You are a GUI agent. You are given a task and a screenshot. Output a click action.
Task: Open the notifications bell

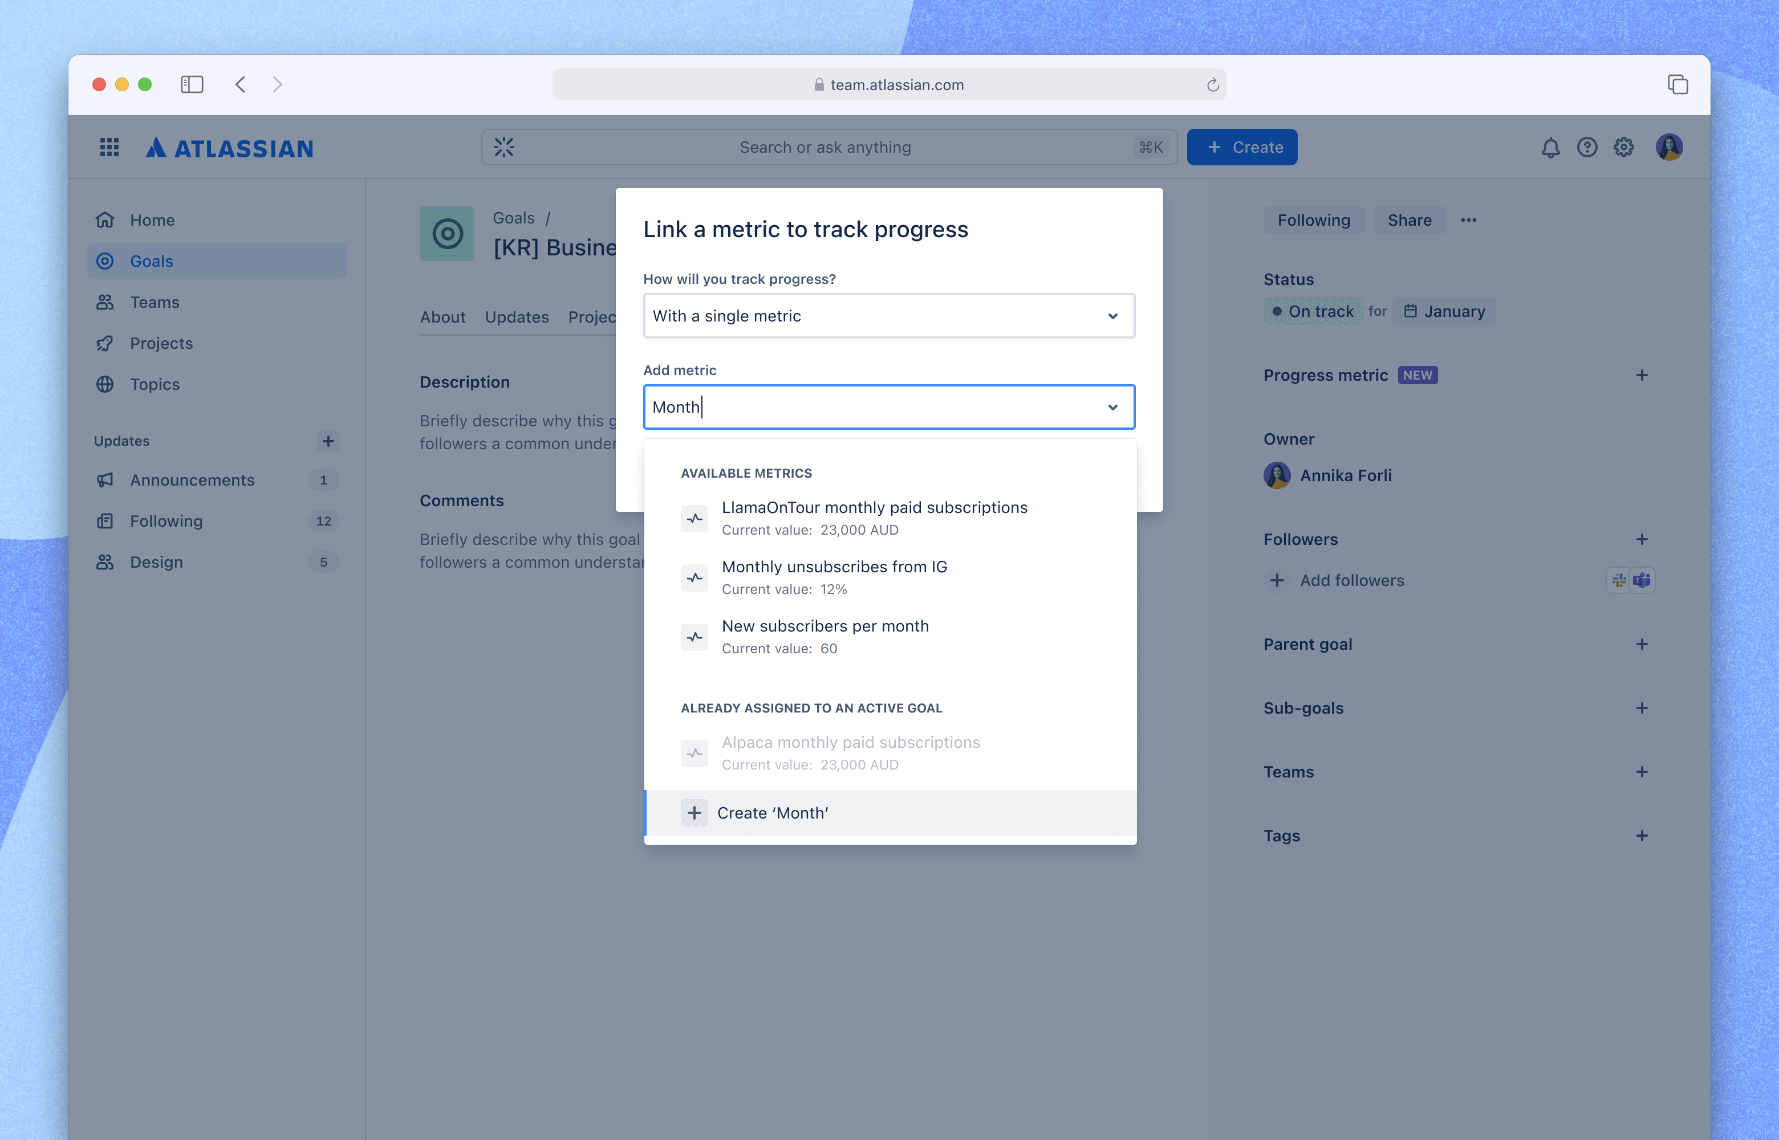(1550, 147)
